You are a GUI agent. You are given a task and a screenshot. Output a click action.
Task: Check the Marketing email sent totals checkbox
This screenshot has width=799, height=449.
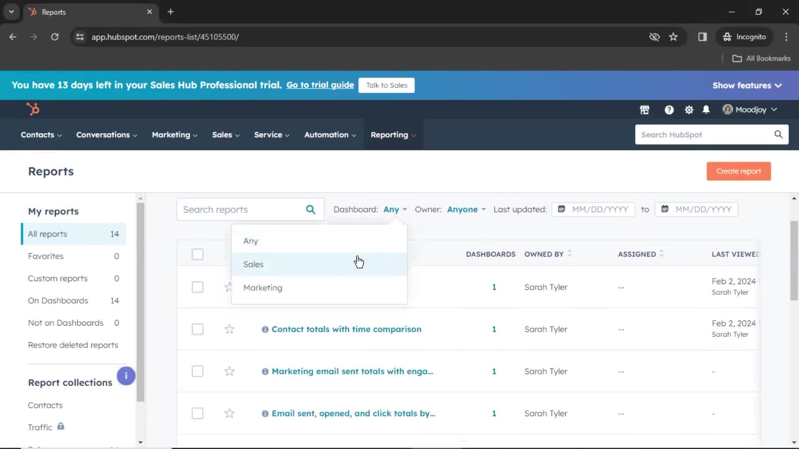click(198, 371)
